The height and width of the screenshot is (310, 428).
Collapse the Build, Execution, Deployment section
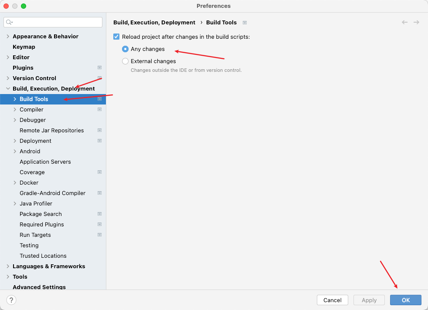pos(8,89)
